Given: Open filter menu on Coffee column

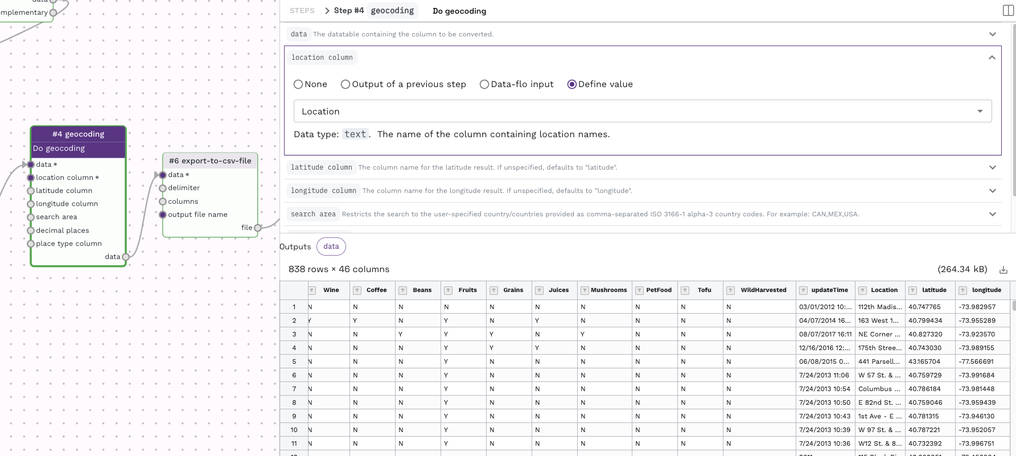Looking at the screenshot, I should 357,290.
